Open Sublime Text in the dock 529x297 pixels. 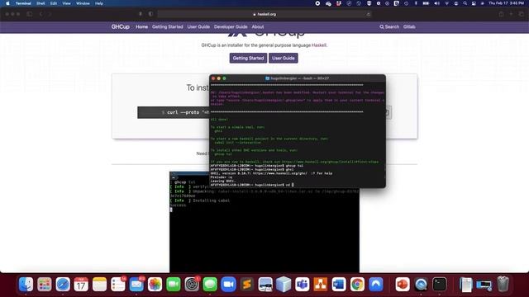(247, 285)
